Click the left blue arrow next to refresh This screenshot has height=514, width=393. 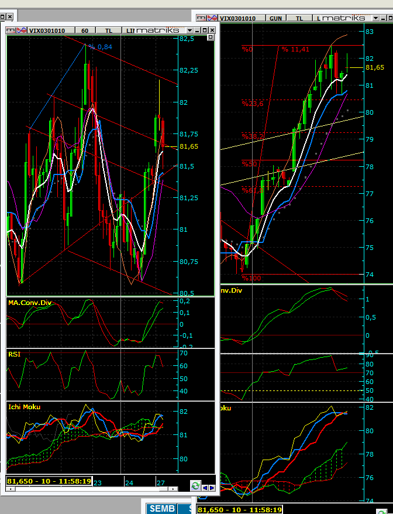point(205,488)
